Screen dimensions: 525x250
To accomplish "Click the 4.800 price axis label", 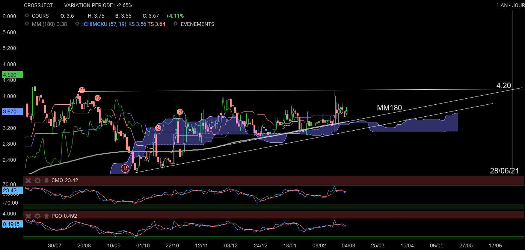I will (x=9, y=64).
